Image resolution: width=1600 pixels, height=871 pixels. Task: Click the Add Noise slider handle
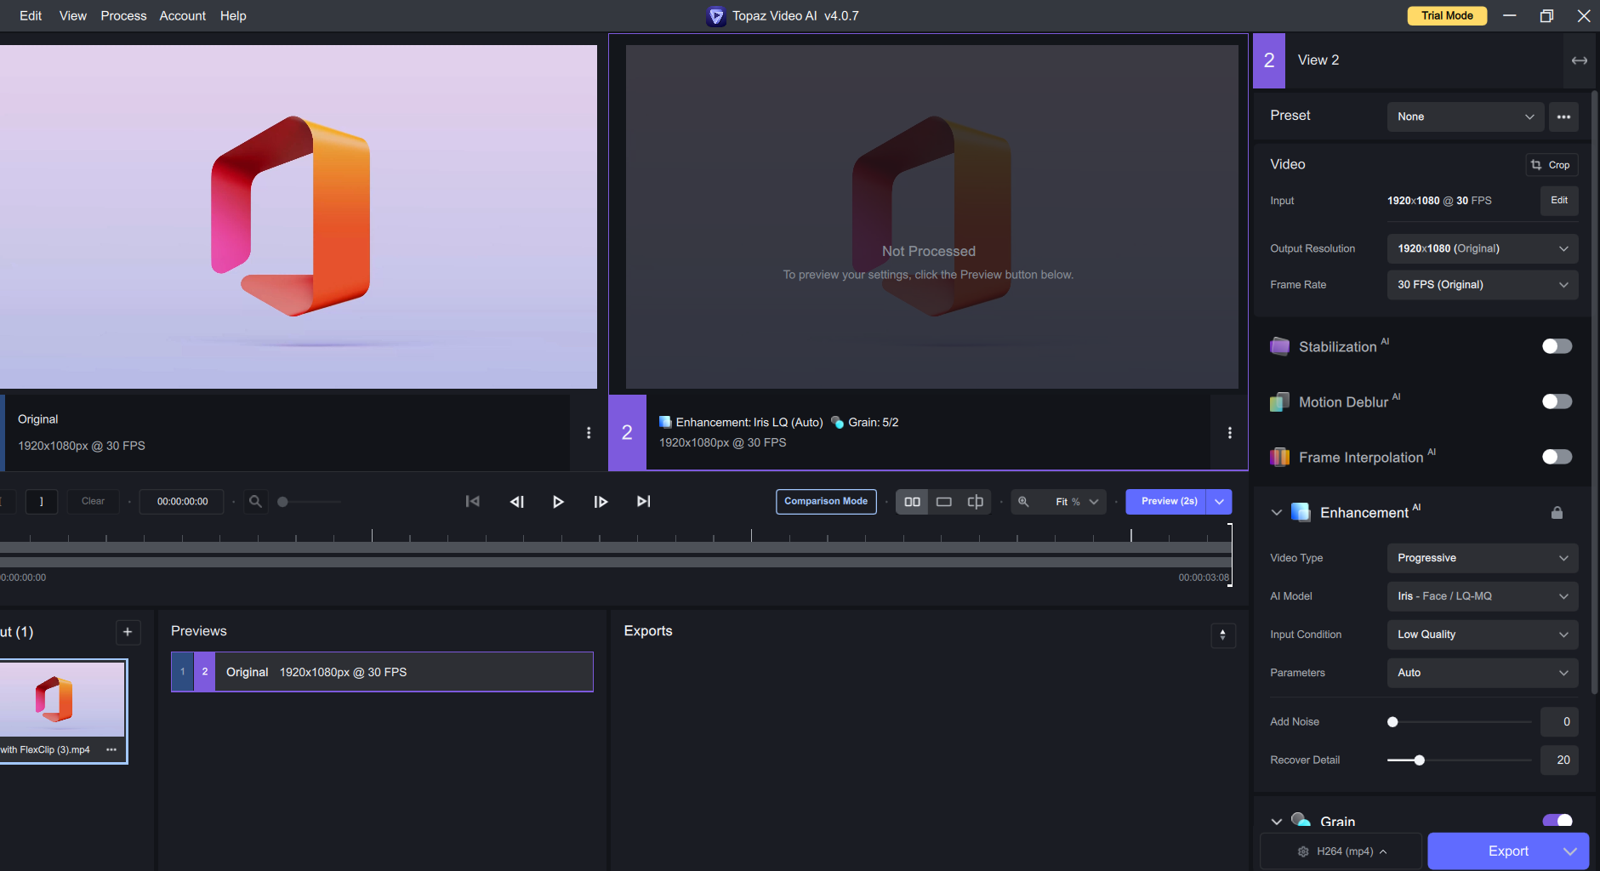tap(1392, 722)
